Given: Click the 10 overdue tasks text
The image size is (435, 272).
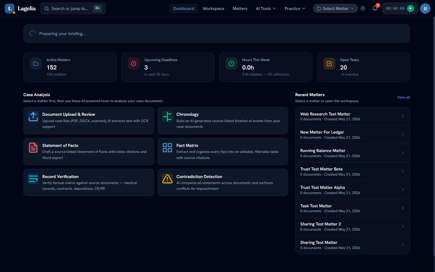Looking at the screenshot, I should coord(349,74).
